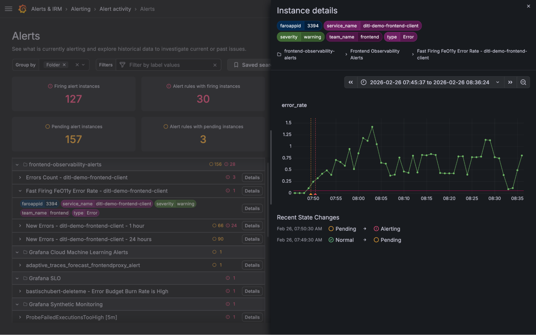This screenshot has height=335, width=536.
Task: Open the time range dropdown
Action: tap(498, 82)
